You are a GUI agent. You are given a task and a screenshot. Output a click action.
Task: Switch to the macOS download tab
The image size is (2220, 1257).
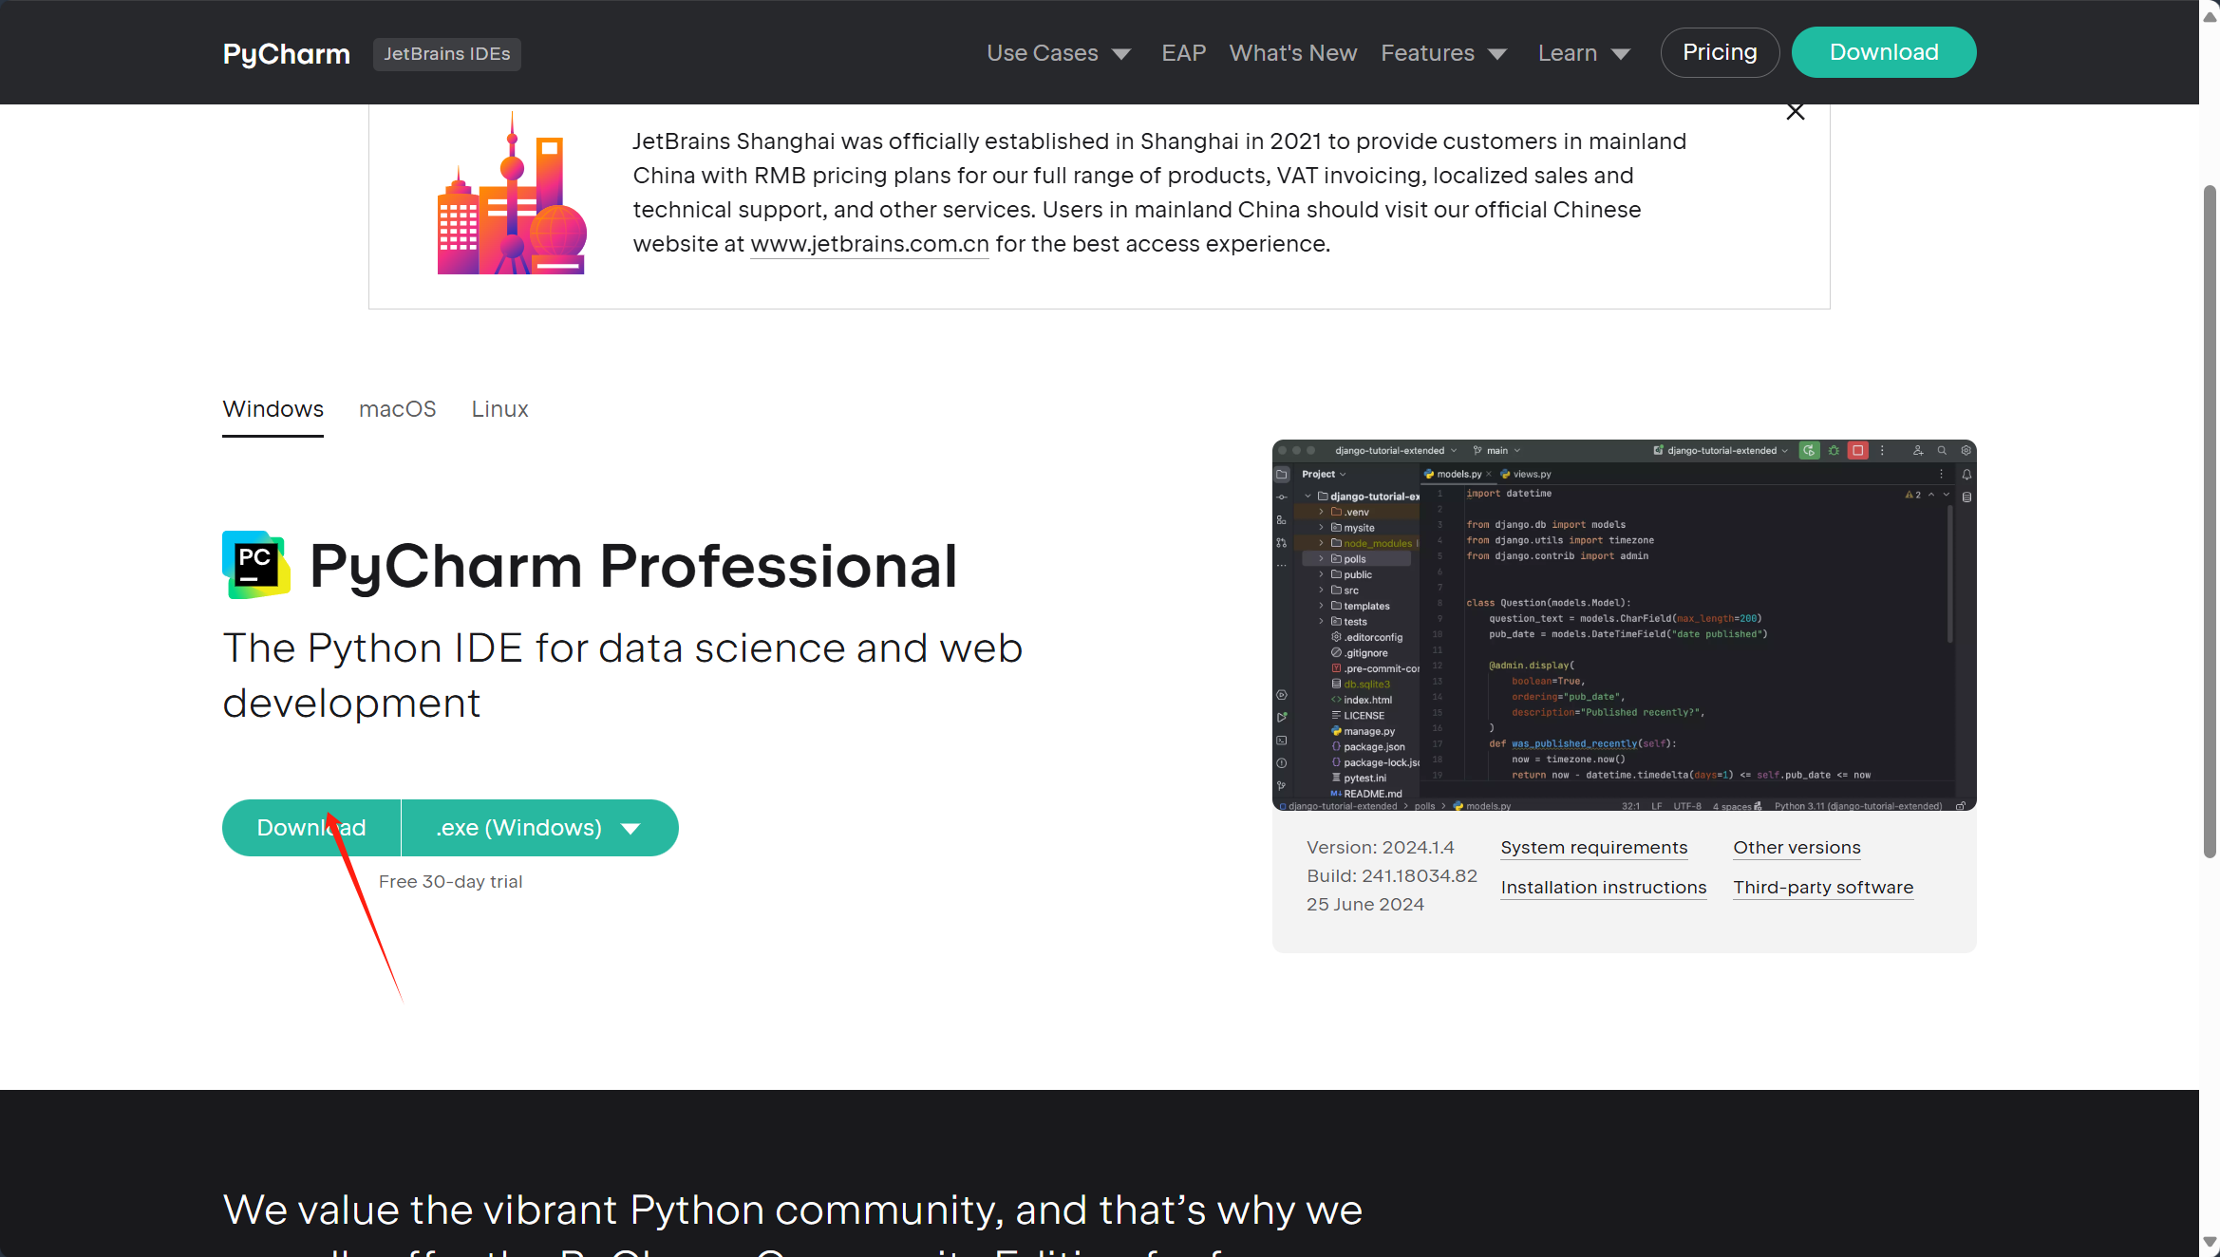point(397,408)
